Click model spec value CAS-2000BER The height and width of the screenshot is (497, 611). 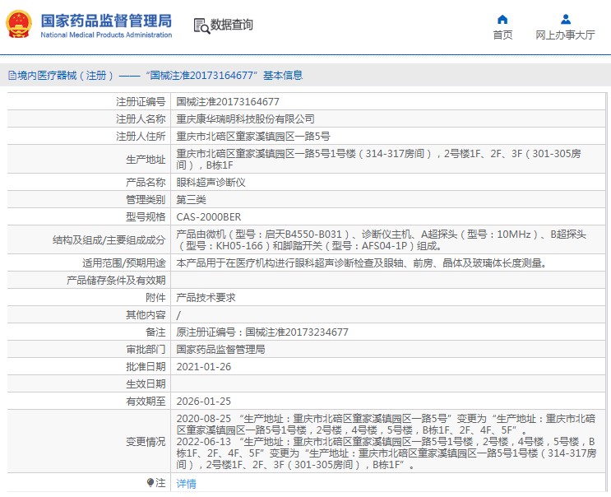209,218
